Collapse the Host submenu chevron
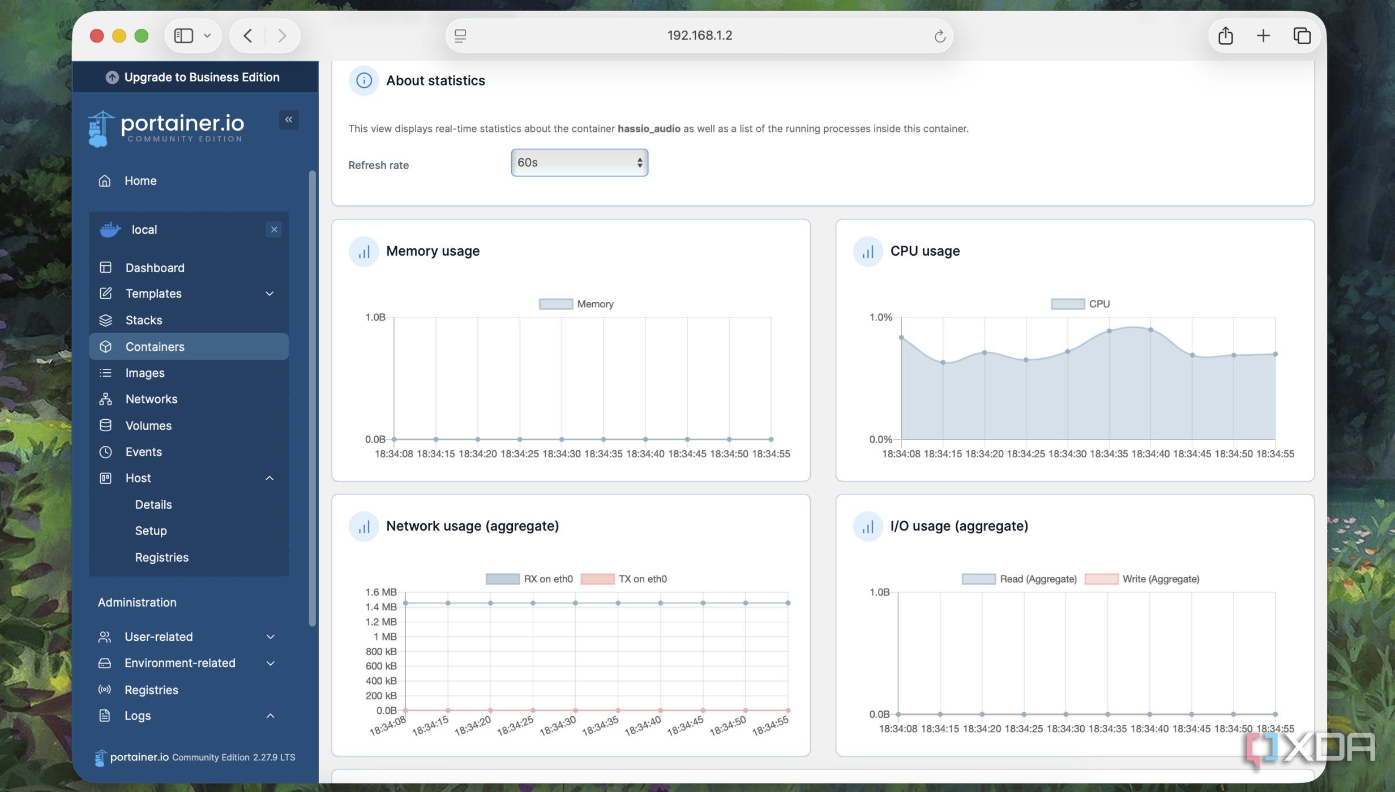The width and height of the screenshot is (1395, 792). click(270, 478)
